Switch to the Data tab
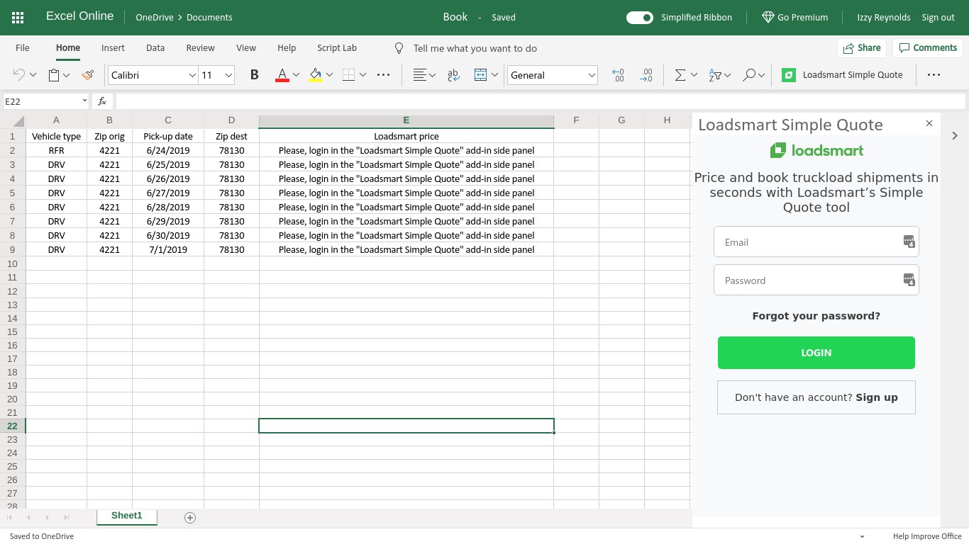The height and width of the screenshot is (544, 969). tap(155, 48)
